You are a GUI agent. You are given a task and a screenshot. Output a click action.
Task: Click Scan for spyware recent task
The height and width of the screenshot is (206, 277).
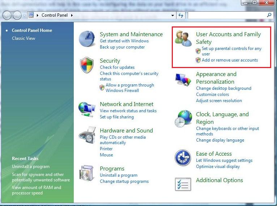click(x=41, y=177)
